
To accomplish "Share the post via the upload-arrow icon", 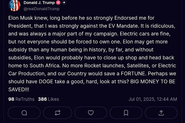I will (161, 113).
